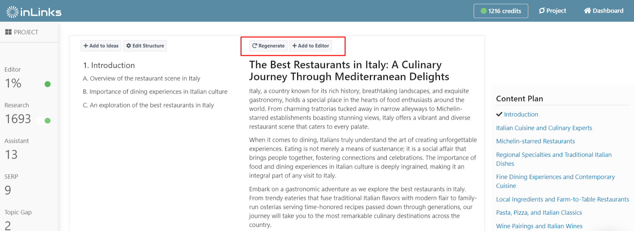Click the Dashboard home icon
The image size is (634, 231).
[587, 11]
